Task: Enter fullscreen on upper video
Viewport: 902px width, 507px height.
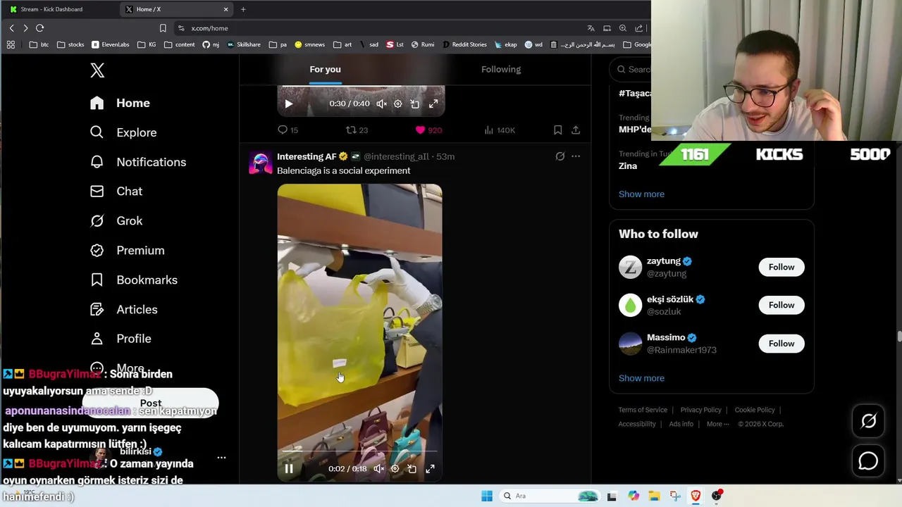Action: 433,104
